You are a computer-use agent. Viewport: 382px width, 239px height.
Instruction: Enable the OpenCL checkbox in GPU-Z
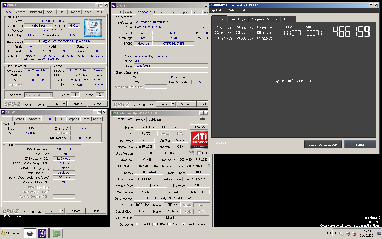coord(137,224)
